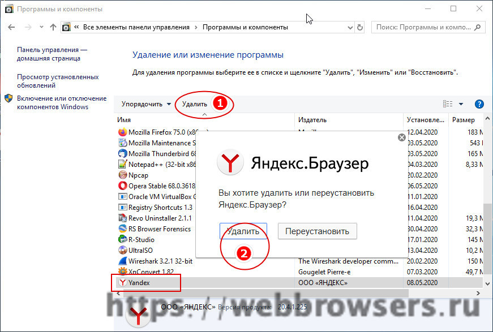Open the recent locations chevron

41,27
